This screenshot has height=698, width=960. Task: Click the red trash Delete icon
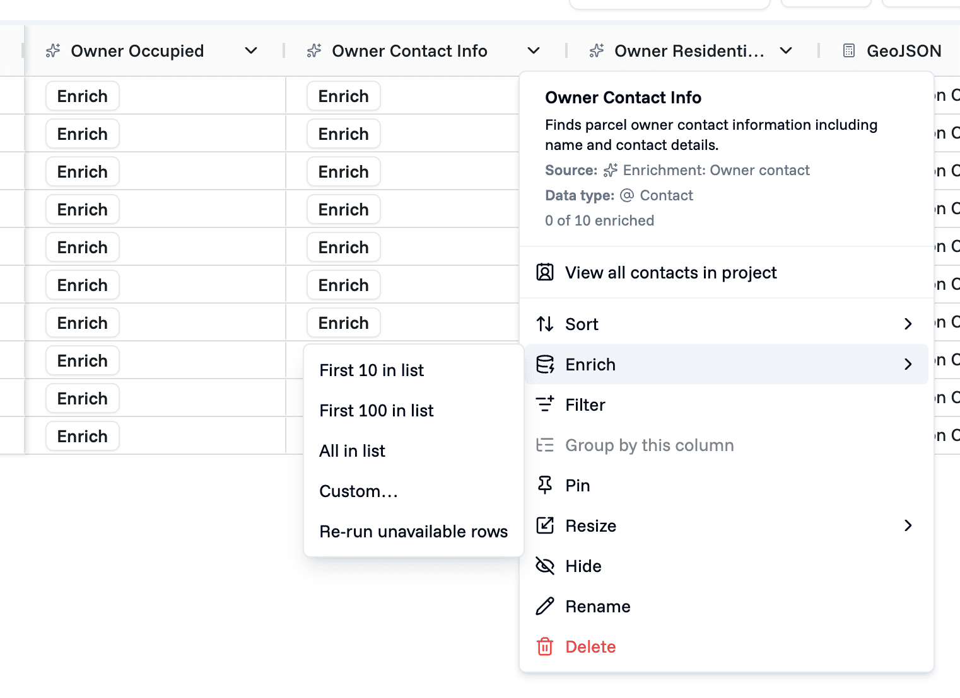coord(545,646)
